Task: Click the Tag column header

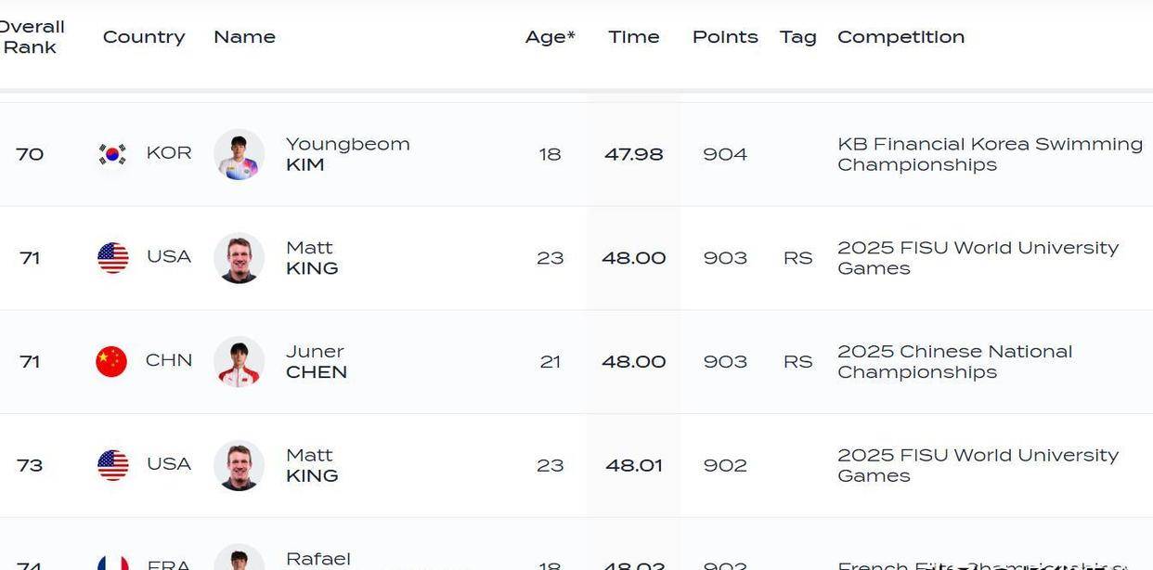Action: [x=797, y=37]
